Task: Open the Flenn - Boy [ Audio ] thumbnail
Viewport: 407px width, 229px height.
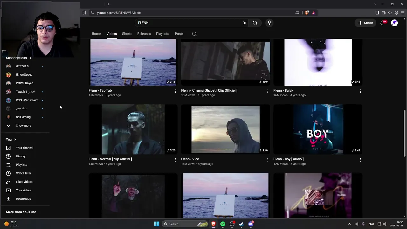Action: [318, 129]
